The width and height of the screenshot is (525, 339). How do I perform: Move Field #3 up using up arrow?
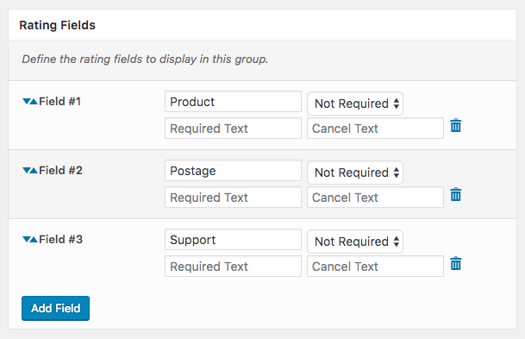[34, 240]
